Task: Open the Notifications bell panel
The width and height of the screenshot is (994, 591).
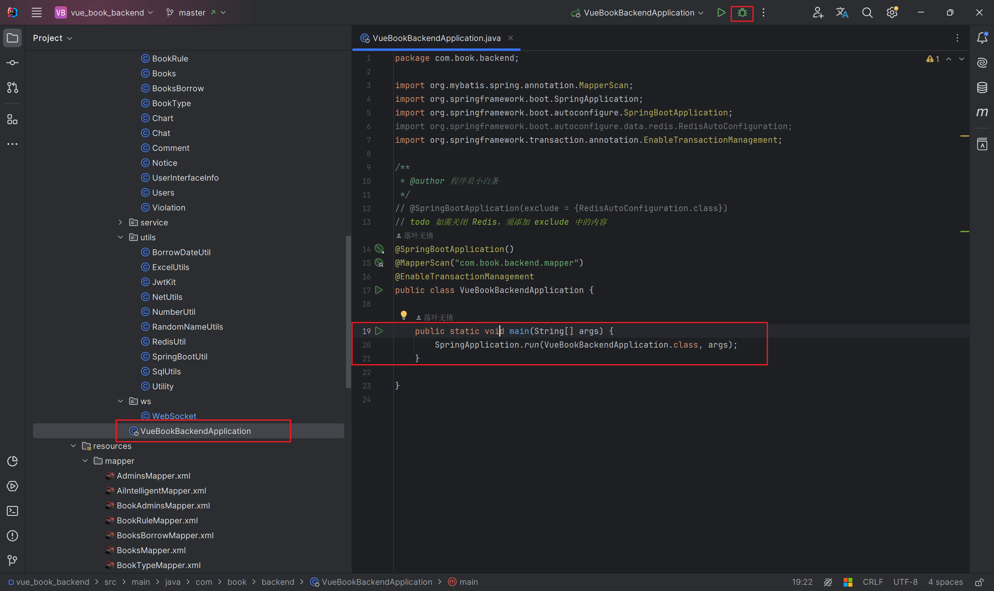Action: click(982, 38)
